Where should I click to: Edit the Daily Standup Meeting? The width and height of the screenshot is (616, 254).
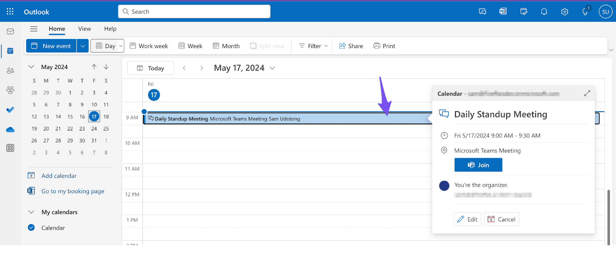click(x=467, y=219)
